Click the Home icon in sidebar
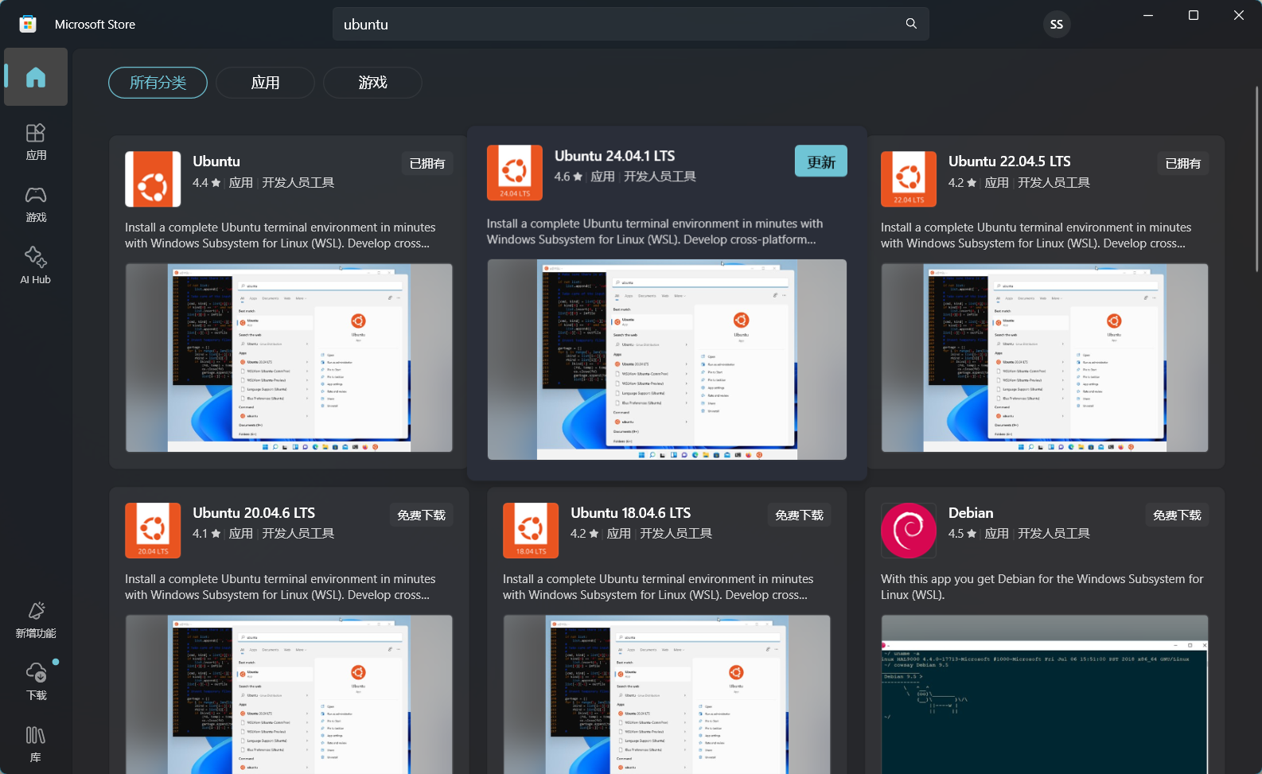This screenshot has width=1262, height=774. pos(36,77)
